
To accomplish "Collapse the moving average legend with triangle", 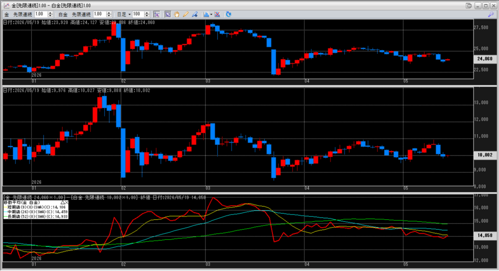I will pyautogui.click(x=63, y=202).
